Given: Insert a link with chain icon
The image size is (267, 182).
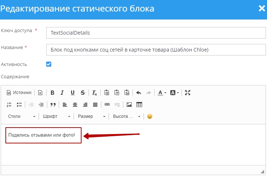Looking at the screenshot, I should tap(107, 105).
